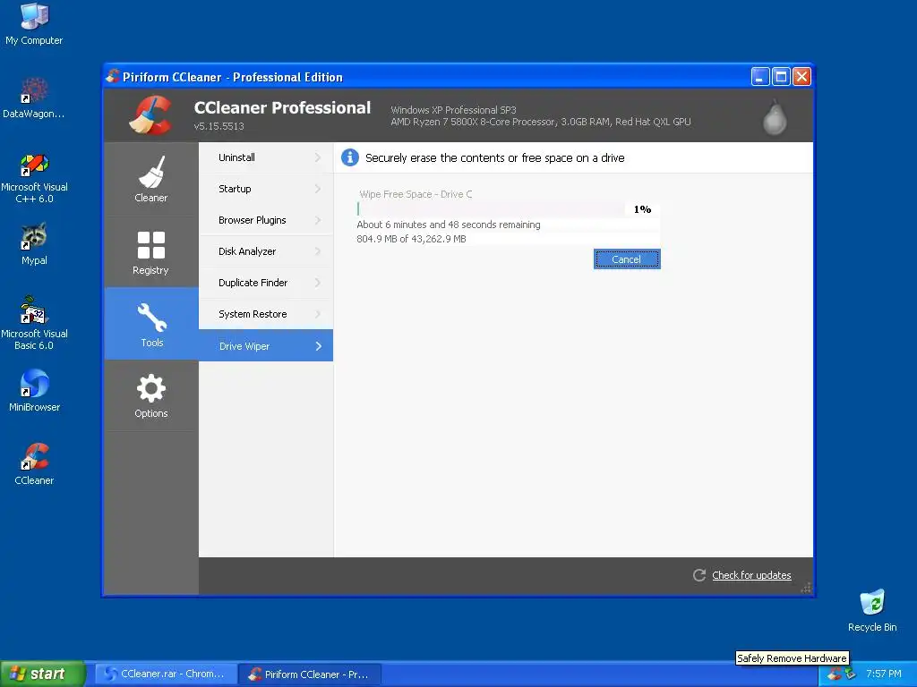Click the AMD Ryzen 7 5800X hardware info line
This screenshot has width=917, height=687.
541,122
